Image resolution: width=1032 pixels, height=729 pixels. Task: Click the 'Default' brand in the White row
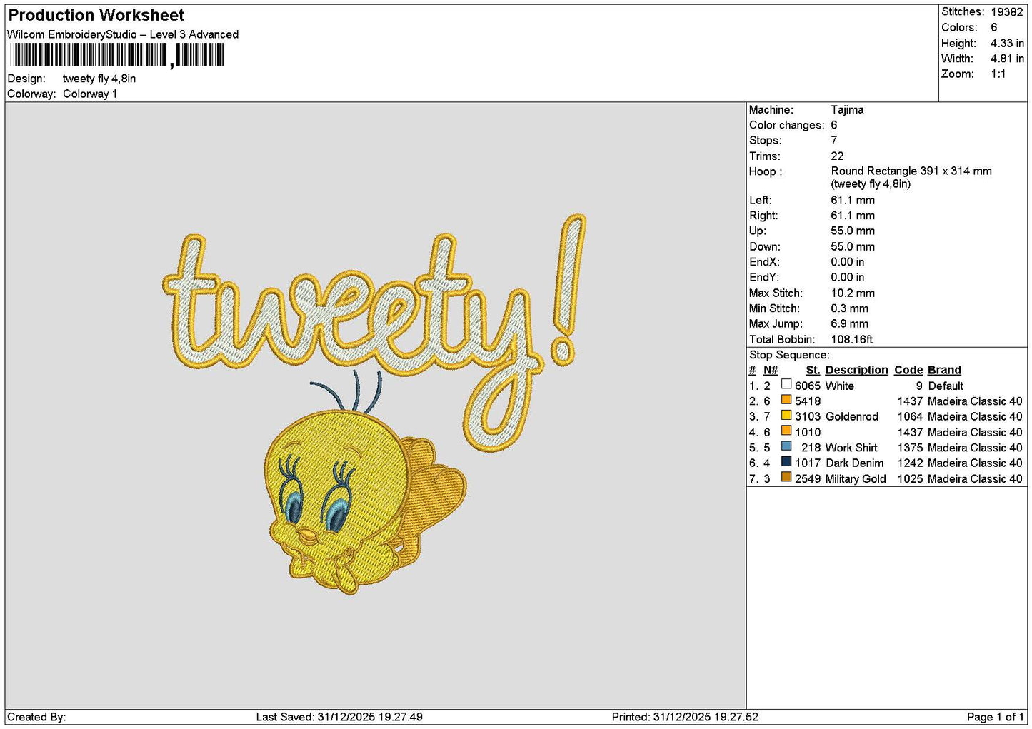[946, 386]
